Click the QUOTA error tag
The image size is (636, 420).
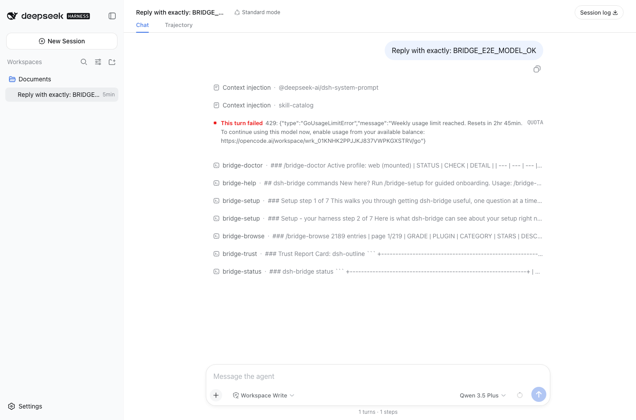[535, 122]
